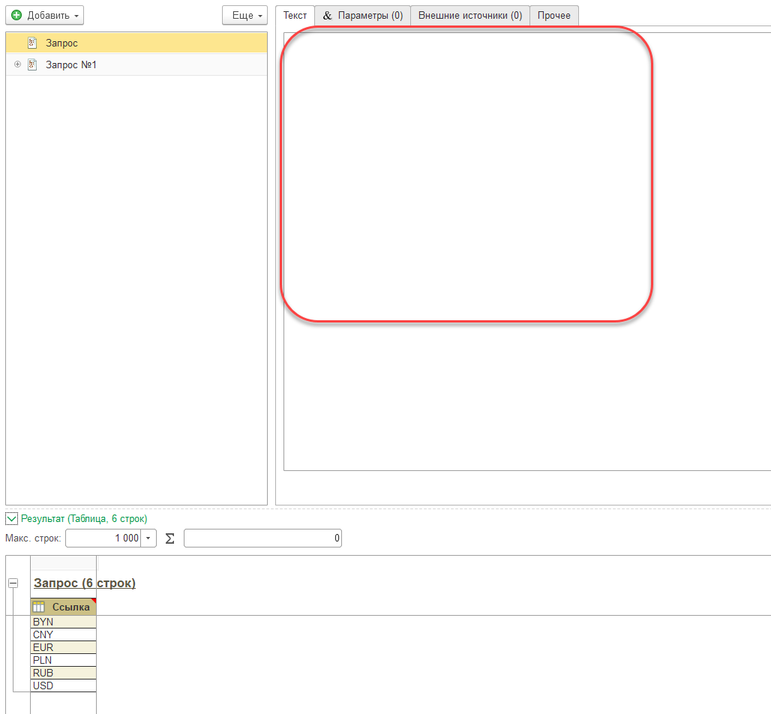Image resolution: width=771 pixels, height=714 pixels.
Task: Open the Добавить dropdown button
Action: click(45, 15)
